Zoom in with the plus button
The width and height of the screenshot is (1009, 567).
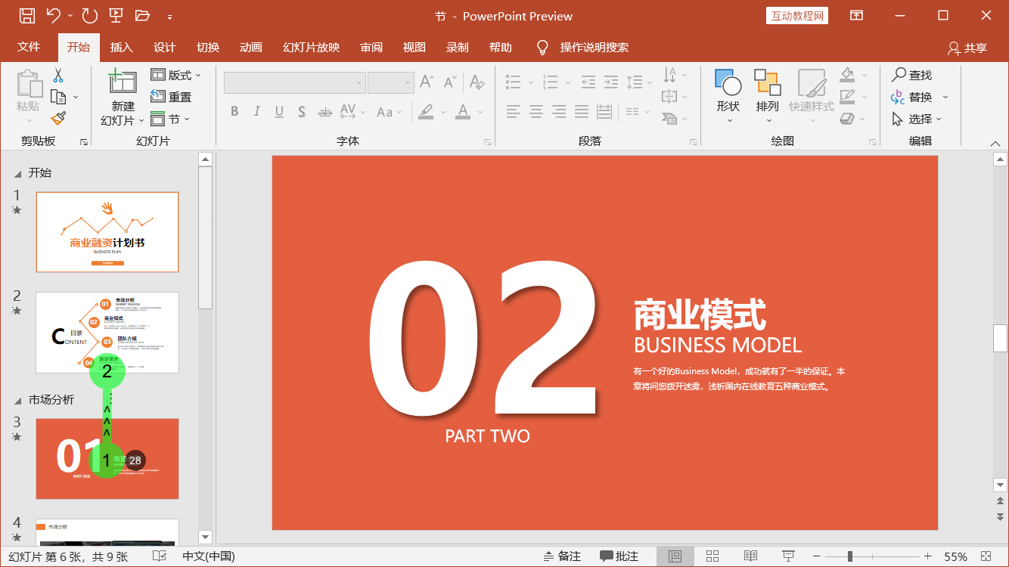(927, 556)
